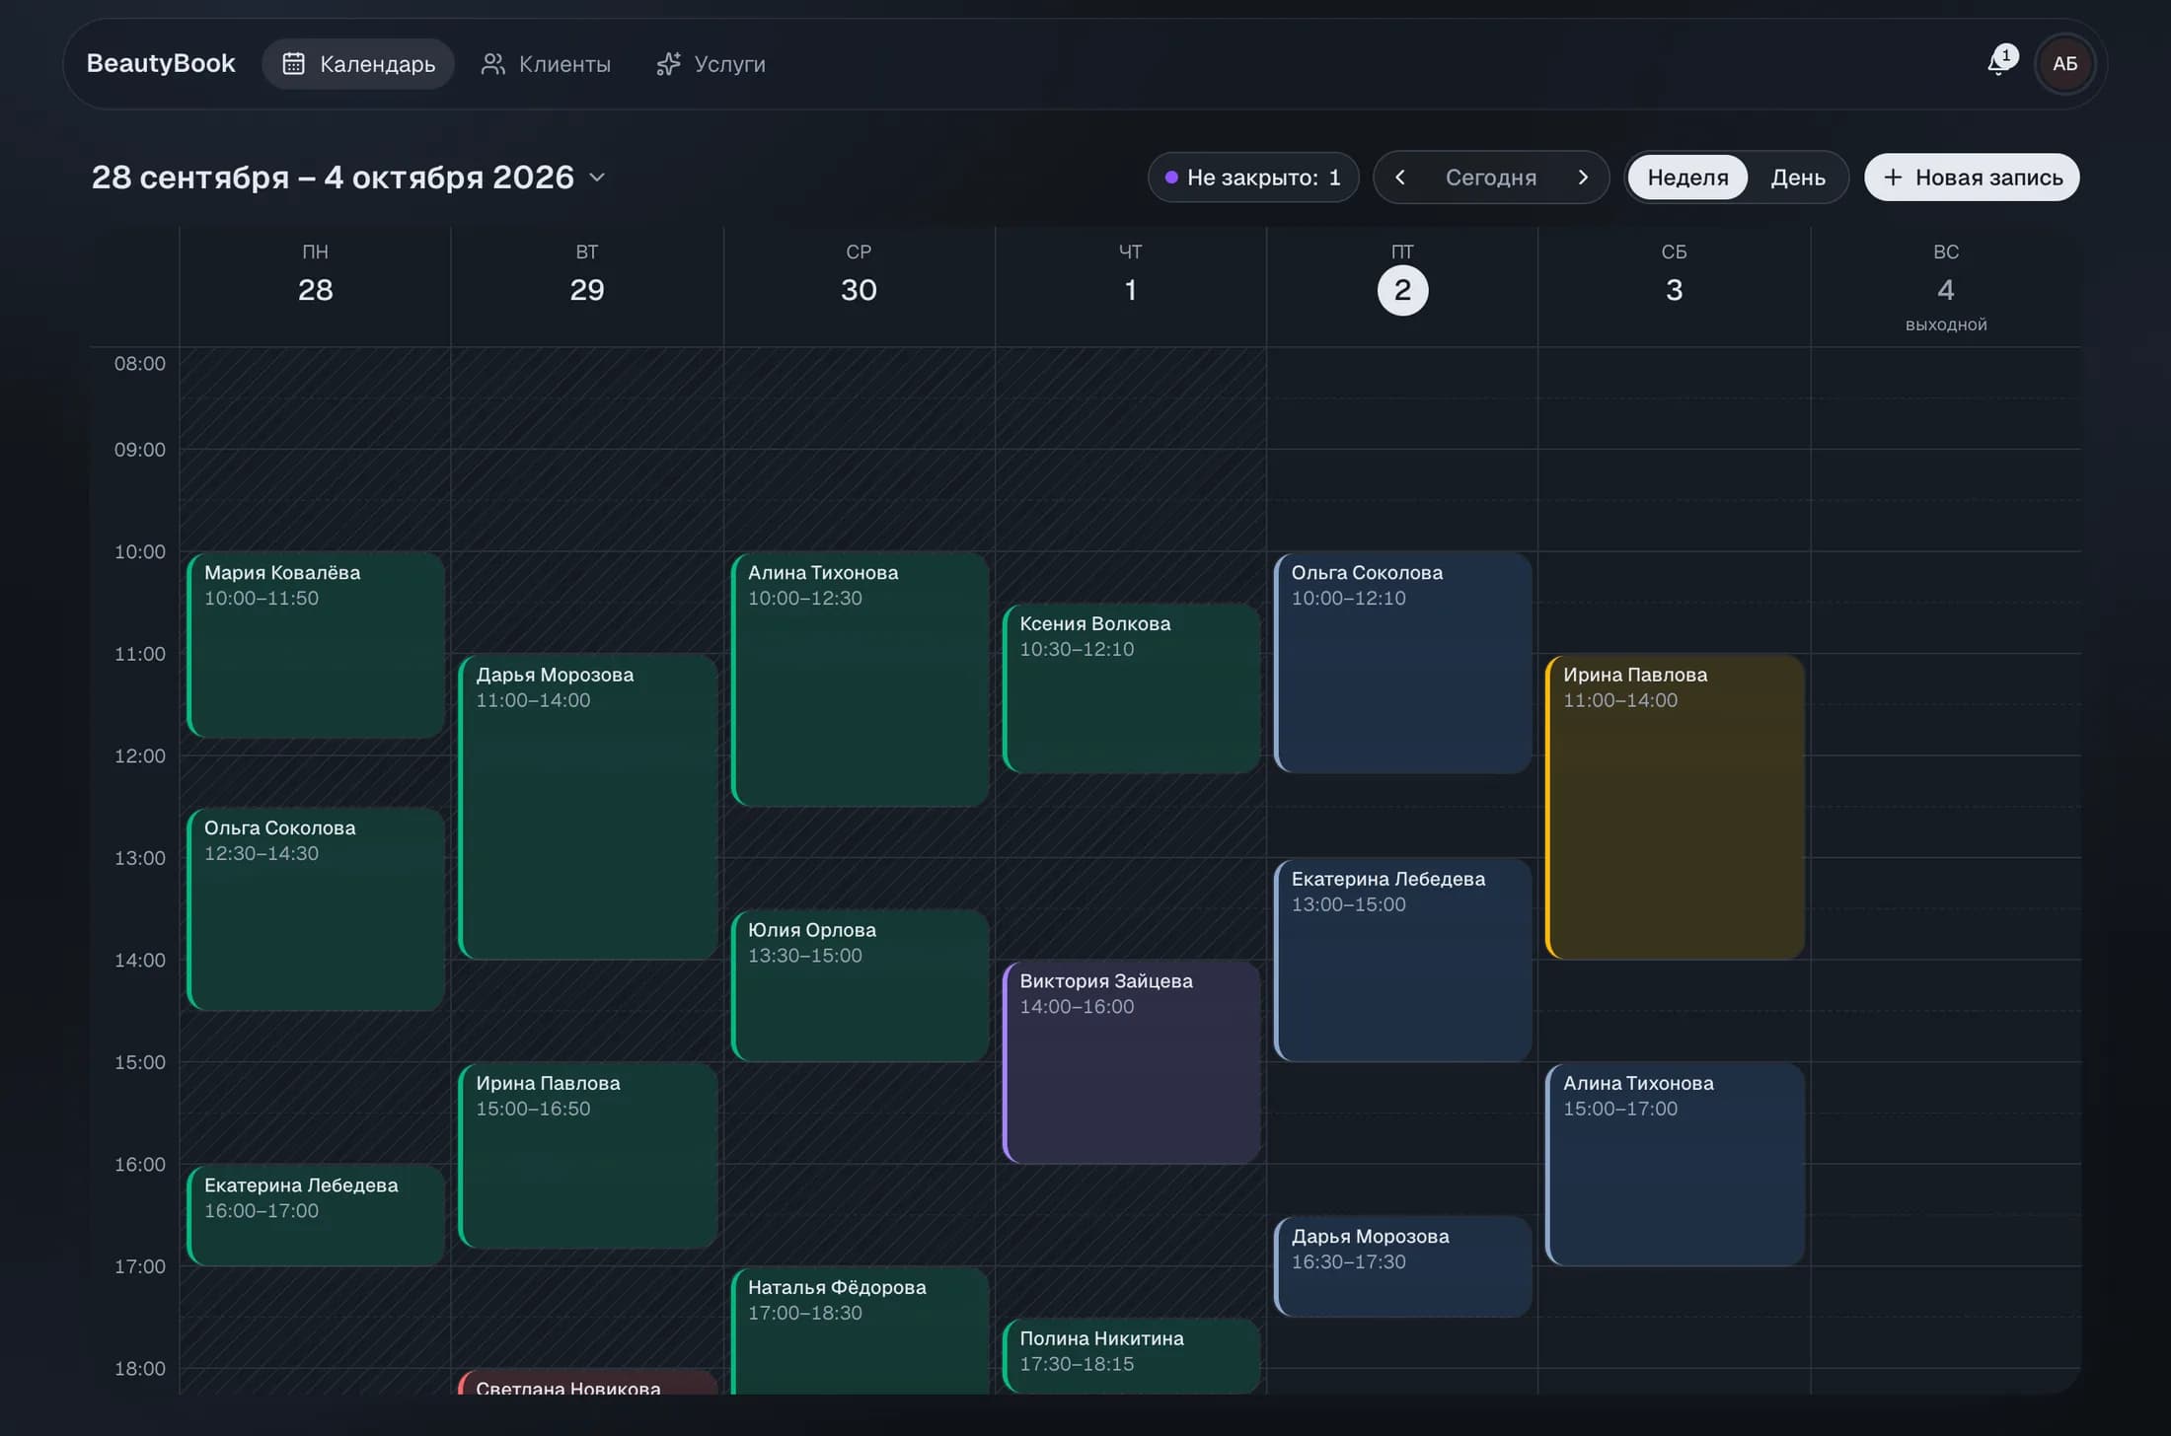This screenshot has height=1436, width=2171.
Task: Open the Услуги tab
Action: pyautogui.click(x=711, y=64)
